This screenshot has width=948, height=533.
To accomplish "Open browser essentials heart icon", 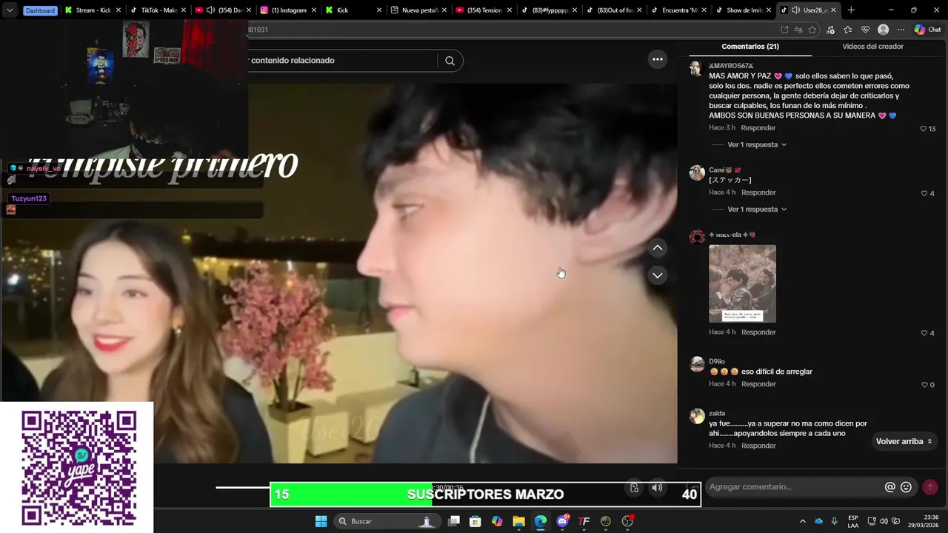I will (x=865, y=30).
